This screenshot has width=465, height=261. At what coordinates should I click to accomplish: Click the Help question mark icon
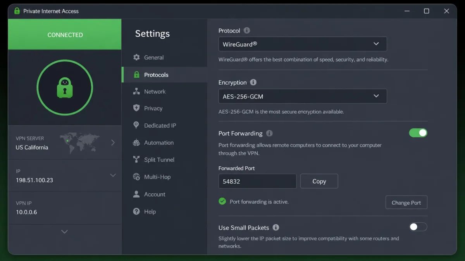136,212
